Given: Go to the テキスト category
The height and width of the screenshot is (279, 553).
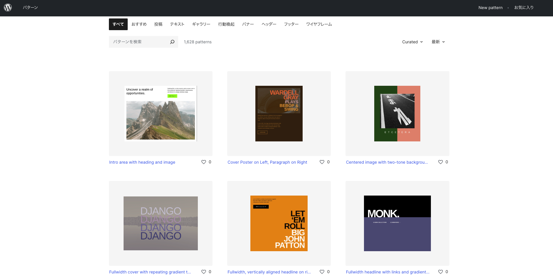Looking at the screenshot, I should click(177, 24).
